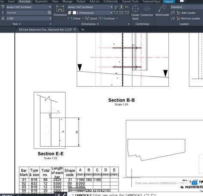Click the B32 cell in bar table
The width and height of the screenshot is (203, 196).
pos(34,184)
